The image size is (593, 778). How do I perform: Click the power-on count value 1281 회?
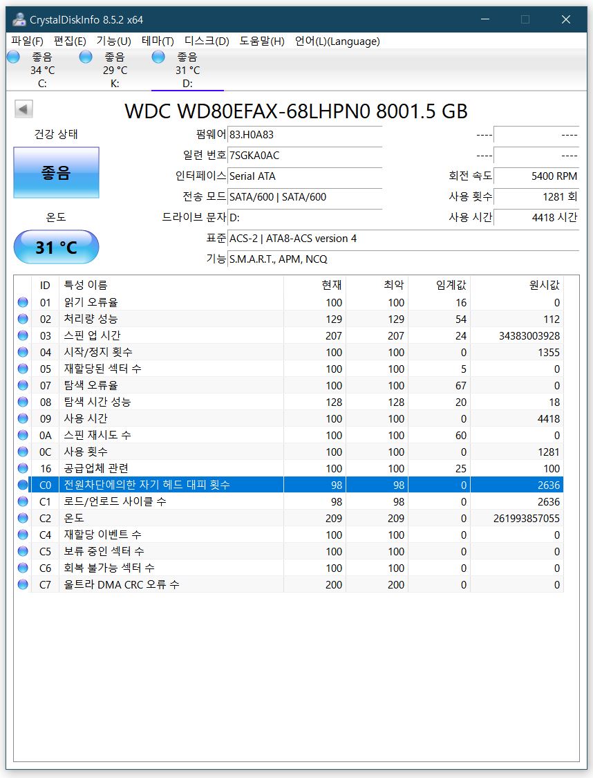pos(536,197)
